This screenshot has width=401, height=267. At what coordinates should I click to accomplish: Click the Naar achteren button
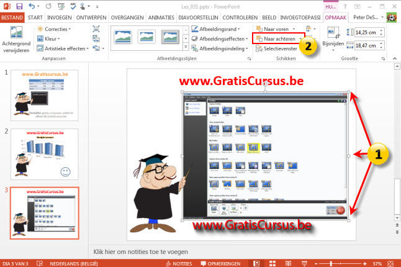276,39
